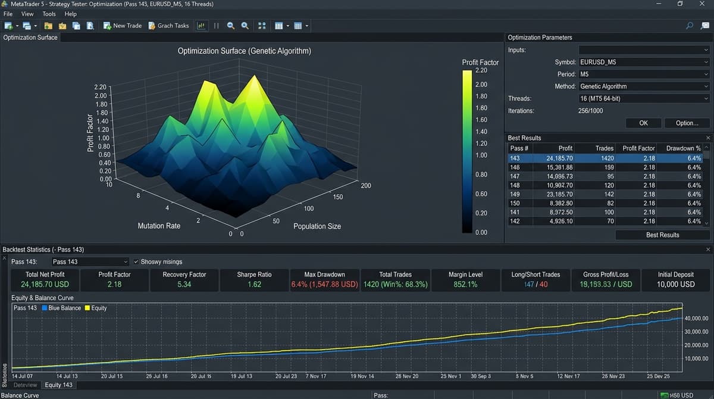Switch to the Equity 143 tab

tap(58, 385)
